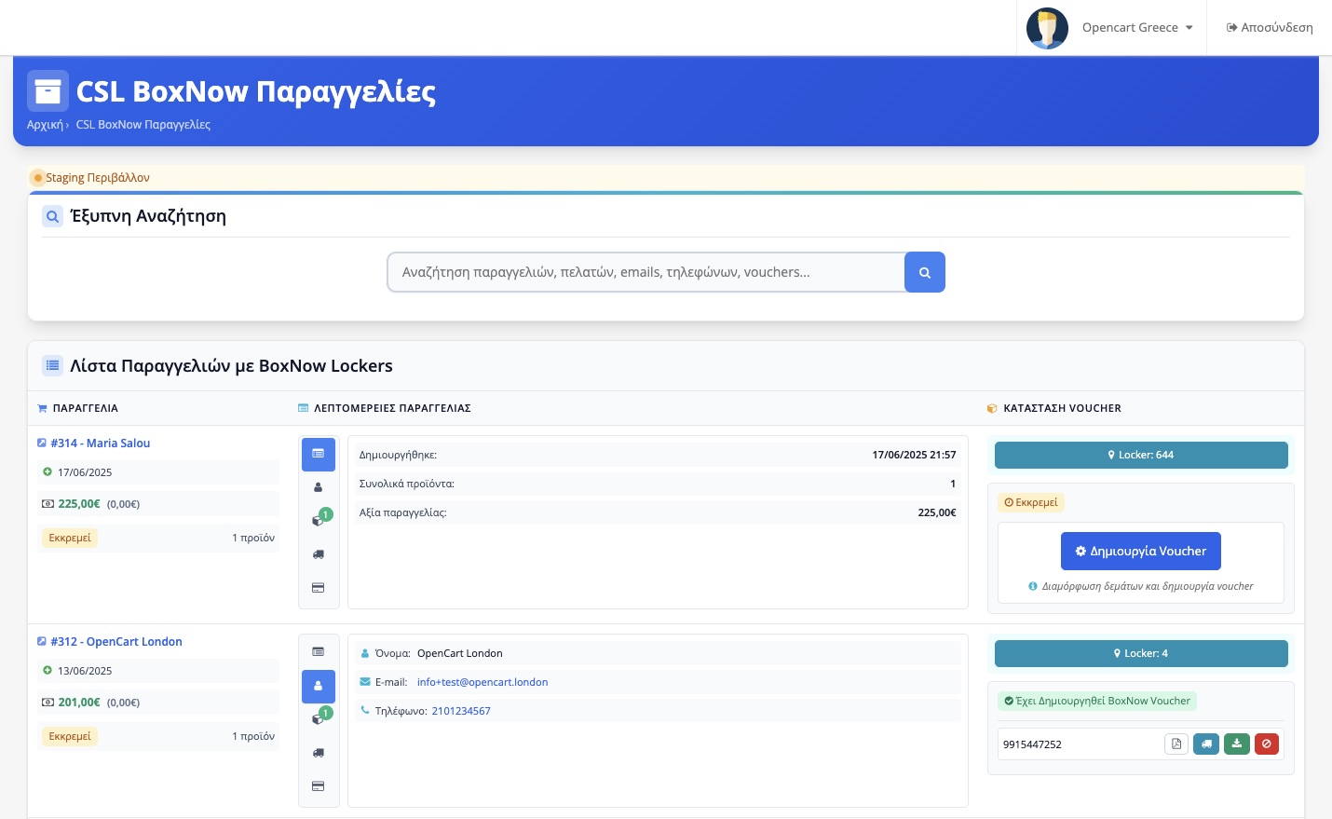Screen dimensions: 1332x819
Task: Click the order total 201,00€
Action: click(79, 703)
